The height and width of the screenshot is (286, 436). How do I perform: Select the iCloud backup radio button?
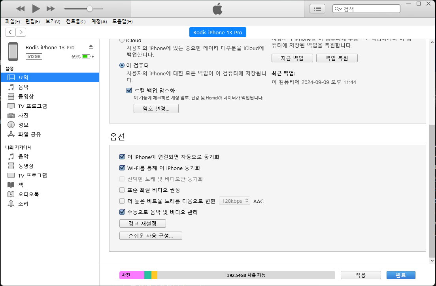click(x=122, y=40)
